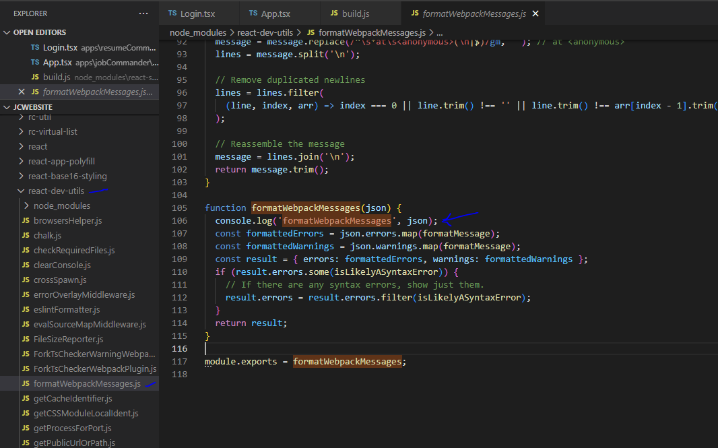718x448 pixels.
Task: Click the JS icon beside chalk.js
Action: point(27,235)
